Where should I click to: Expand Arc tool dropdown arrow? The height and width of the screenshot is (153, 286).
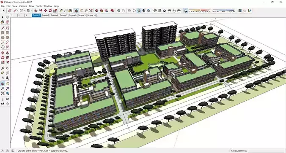pos(25,11)
